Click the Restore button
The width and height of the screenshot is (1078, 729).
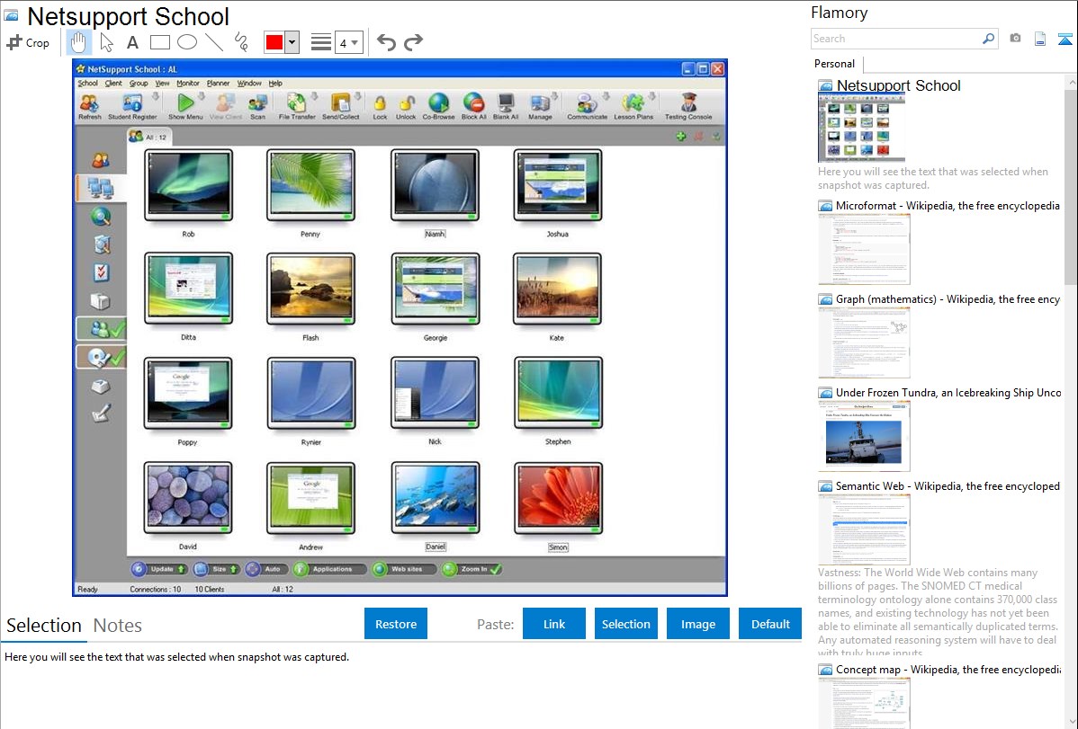pyautogui.click(x=396, y=624)
